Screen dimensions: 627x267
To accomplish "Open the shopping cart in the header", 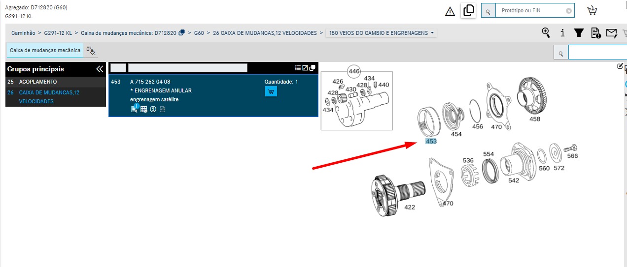I will (592, 11).
